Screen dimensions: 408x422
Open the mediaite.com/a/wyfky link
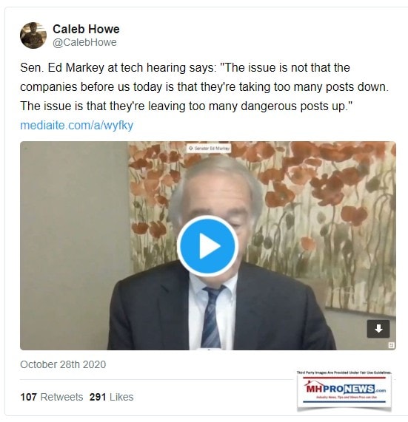click(76, 126)
